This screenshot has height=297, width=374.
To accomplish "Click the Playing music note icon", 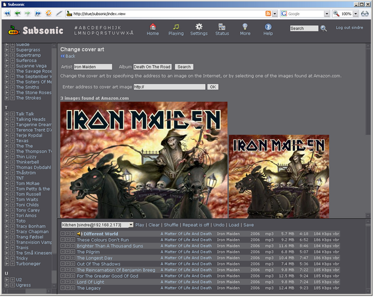I will click(x=176, y=26).
